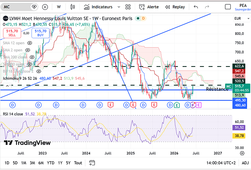Toggle visibility of SMA 12 open
This screenshot has height=170, width=251.
pos(29,43)
